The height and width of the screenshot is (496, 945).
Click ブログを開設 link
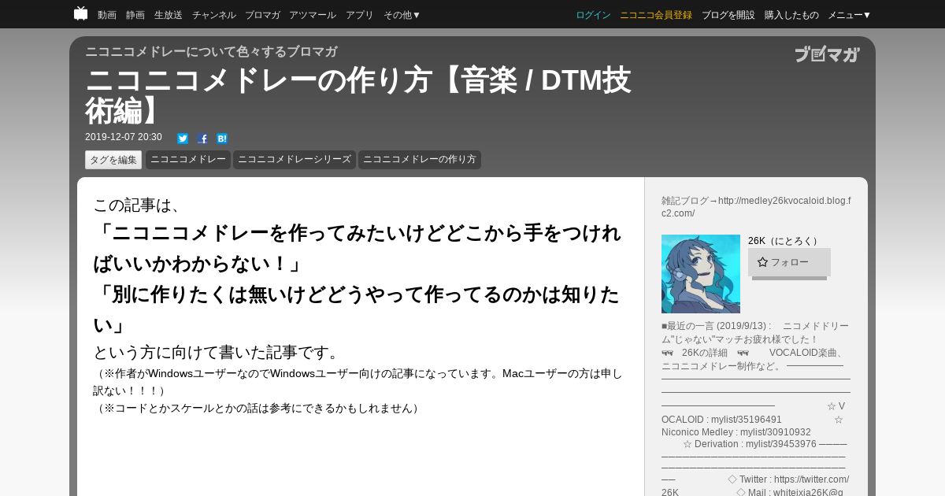tap(728, 15)
